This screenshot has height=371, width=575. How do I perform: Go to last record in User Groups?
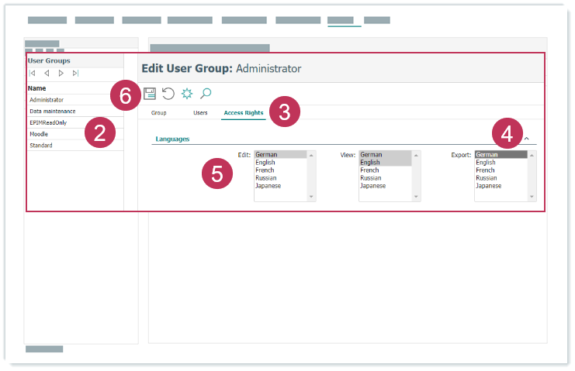75,74
